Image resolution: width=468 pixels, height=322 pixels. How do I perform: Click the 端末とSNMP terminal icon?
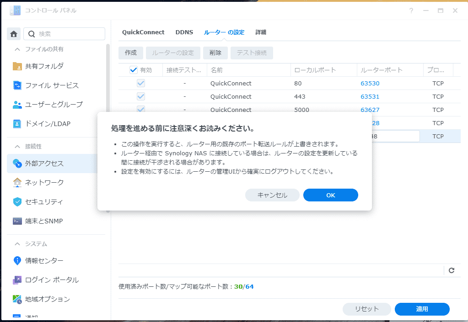click(17, 221)
